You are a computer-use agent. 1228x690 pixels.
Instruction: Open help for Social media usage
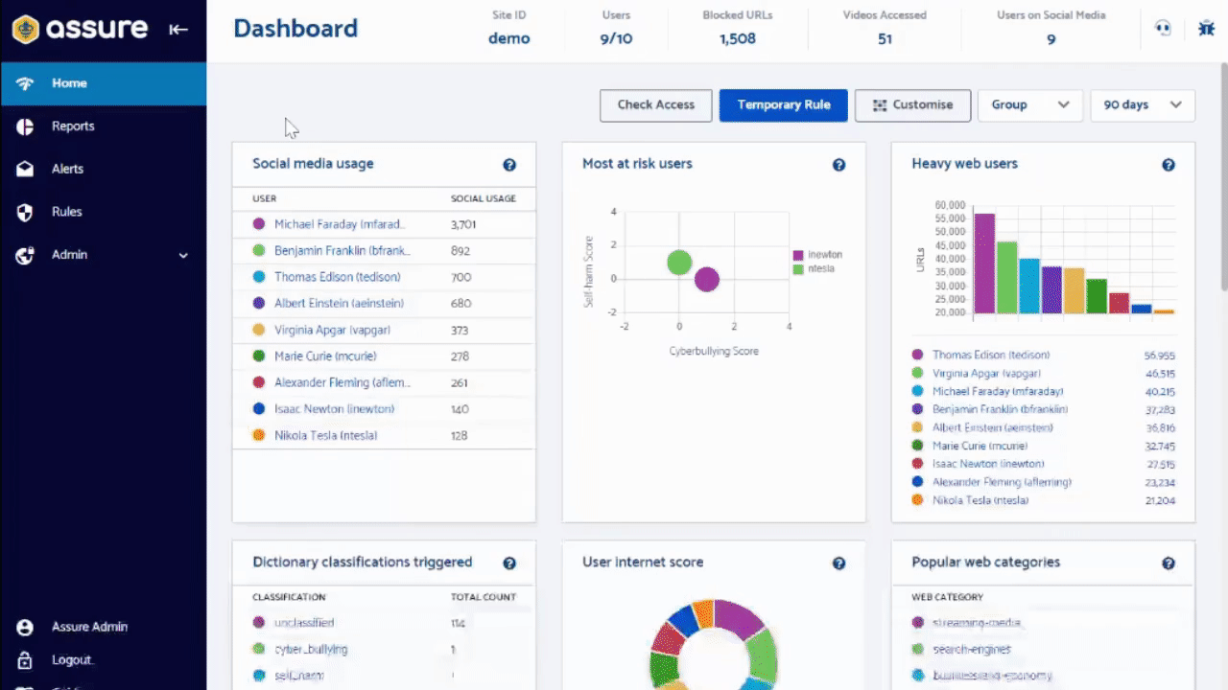[509, 165]
